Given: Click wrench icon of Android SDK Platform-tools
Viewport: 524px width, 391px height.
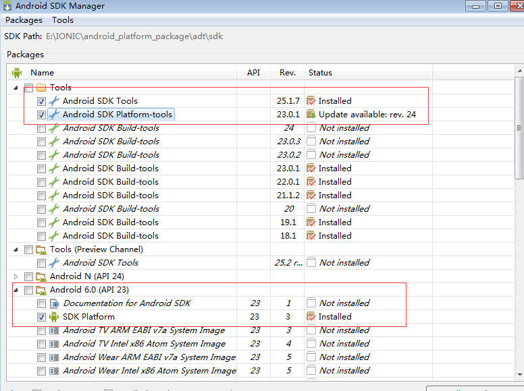Looking at the screenshot, I should [54, 115].
